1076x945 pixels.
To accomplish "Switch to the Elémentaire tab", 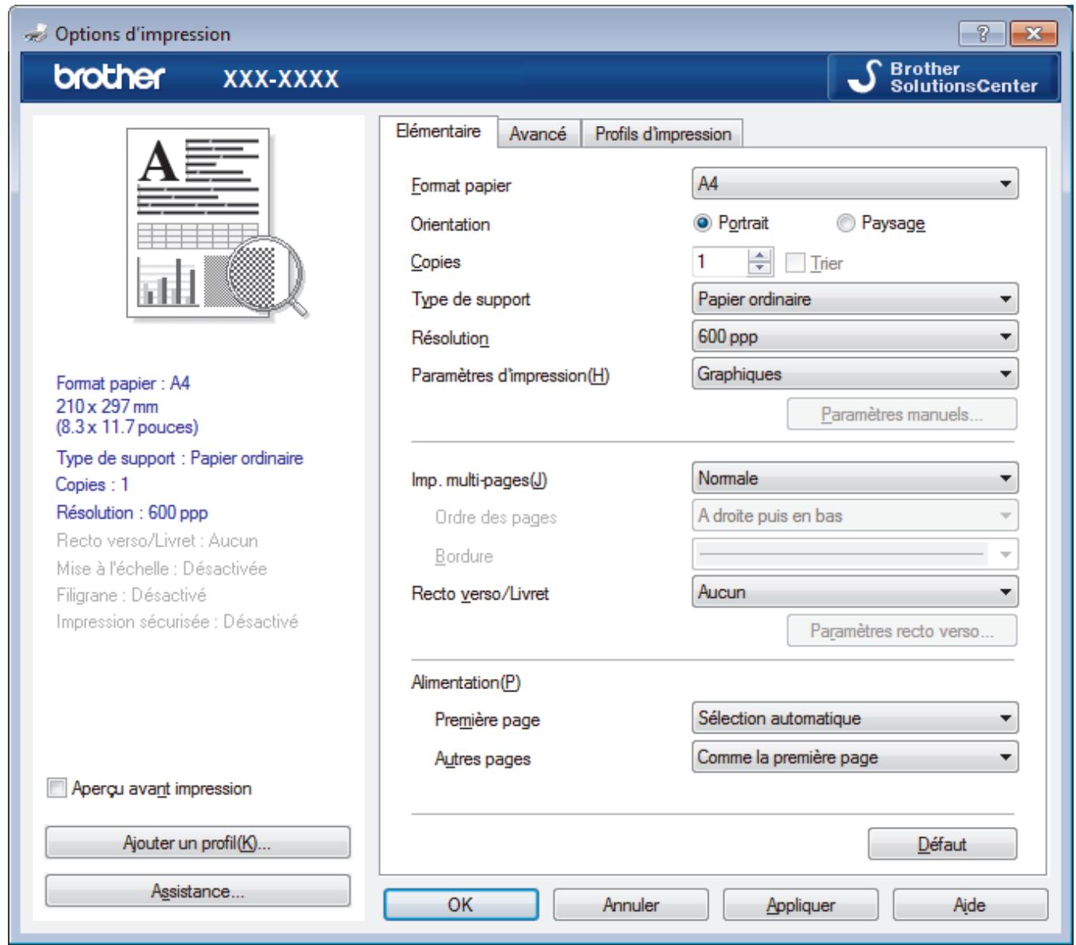I will click(438, 131).
